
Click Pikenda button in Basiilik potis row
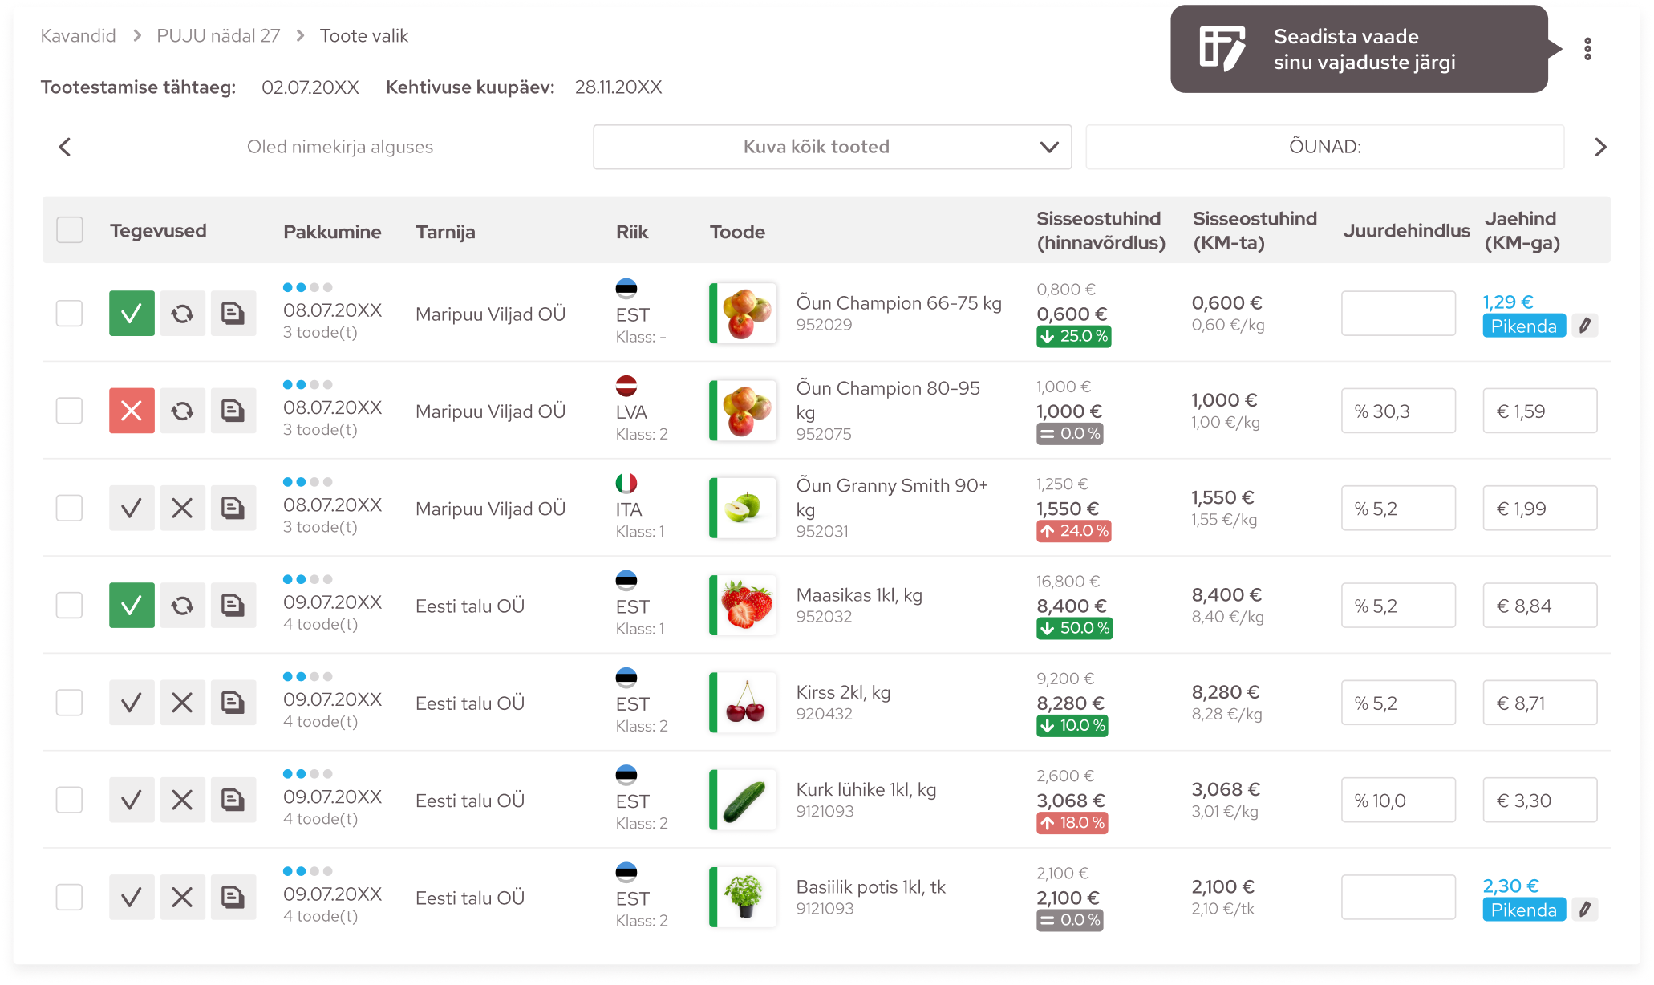1523,910
